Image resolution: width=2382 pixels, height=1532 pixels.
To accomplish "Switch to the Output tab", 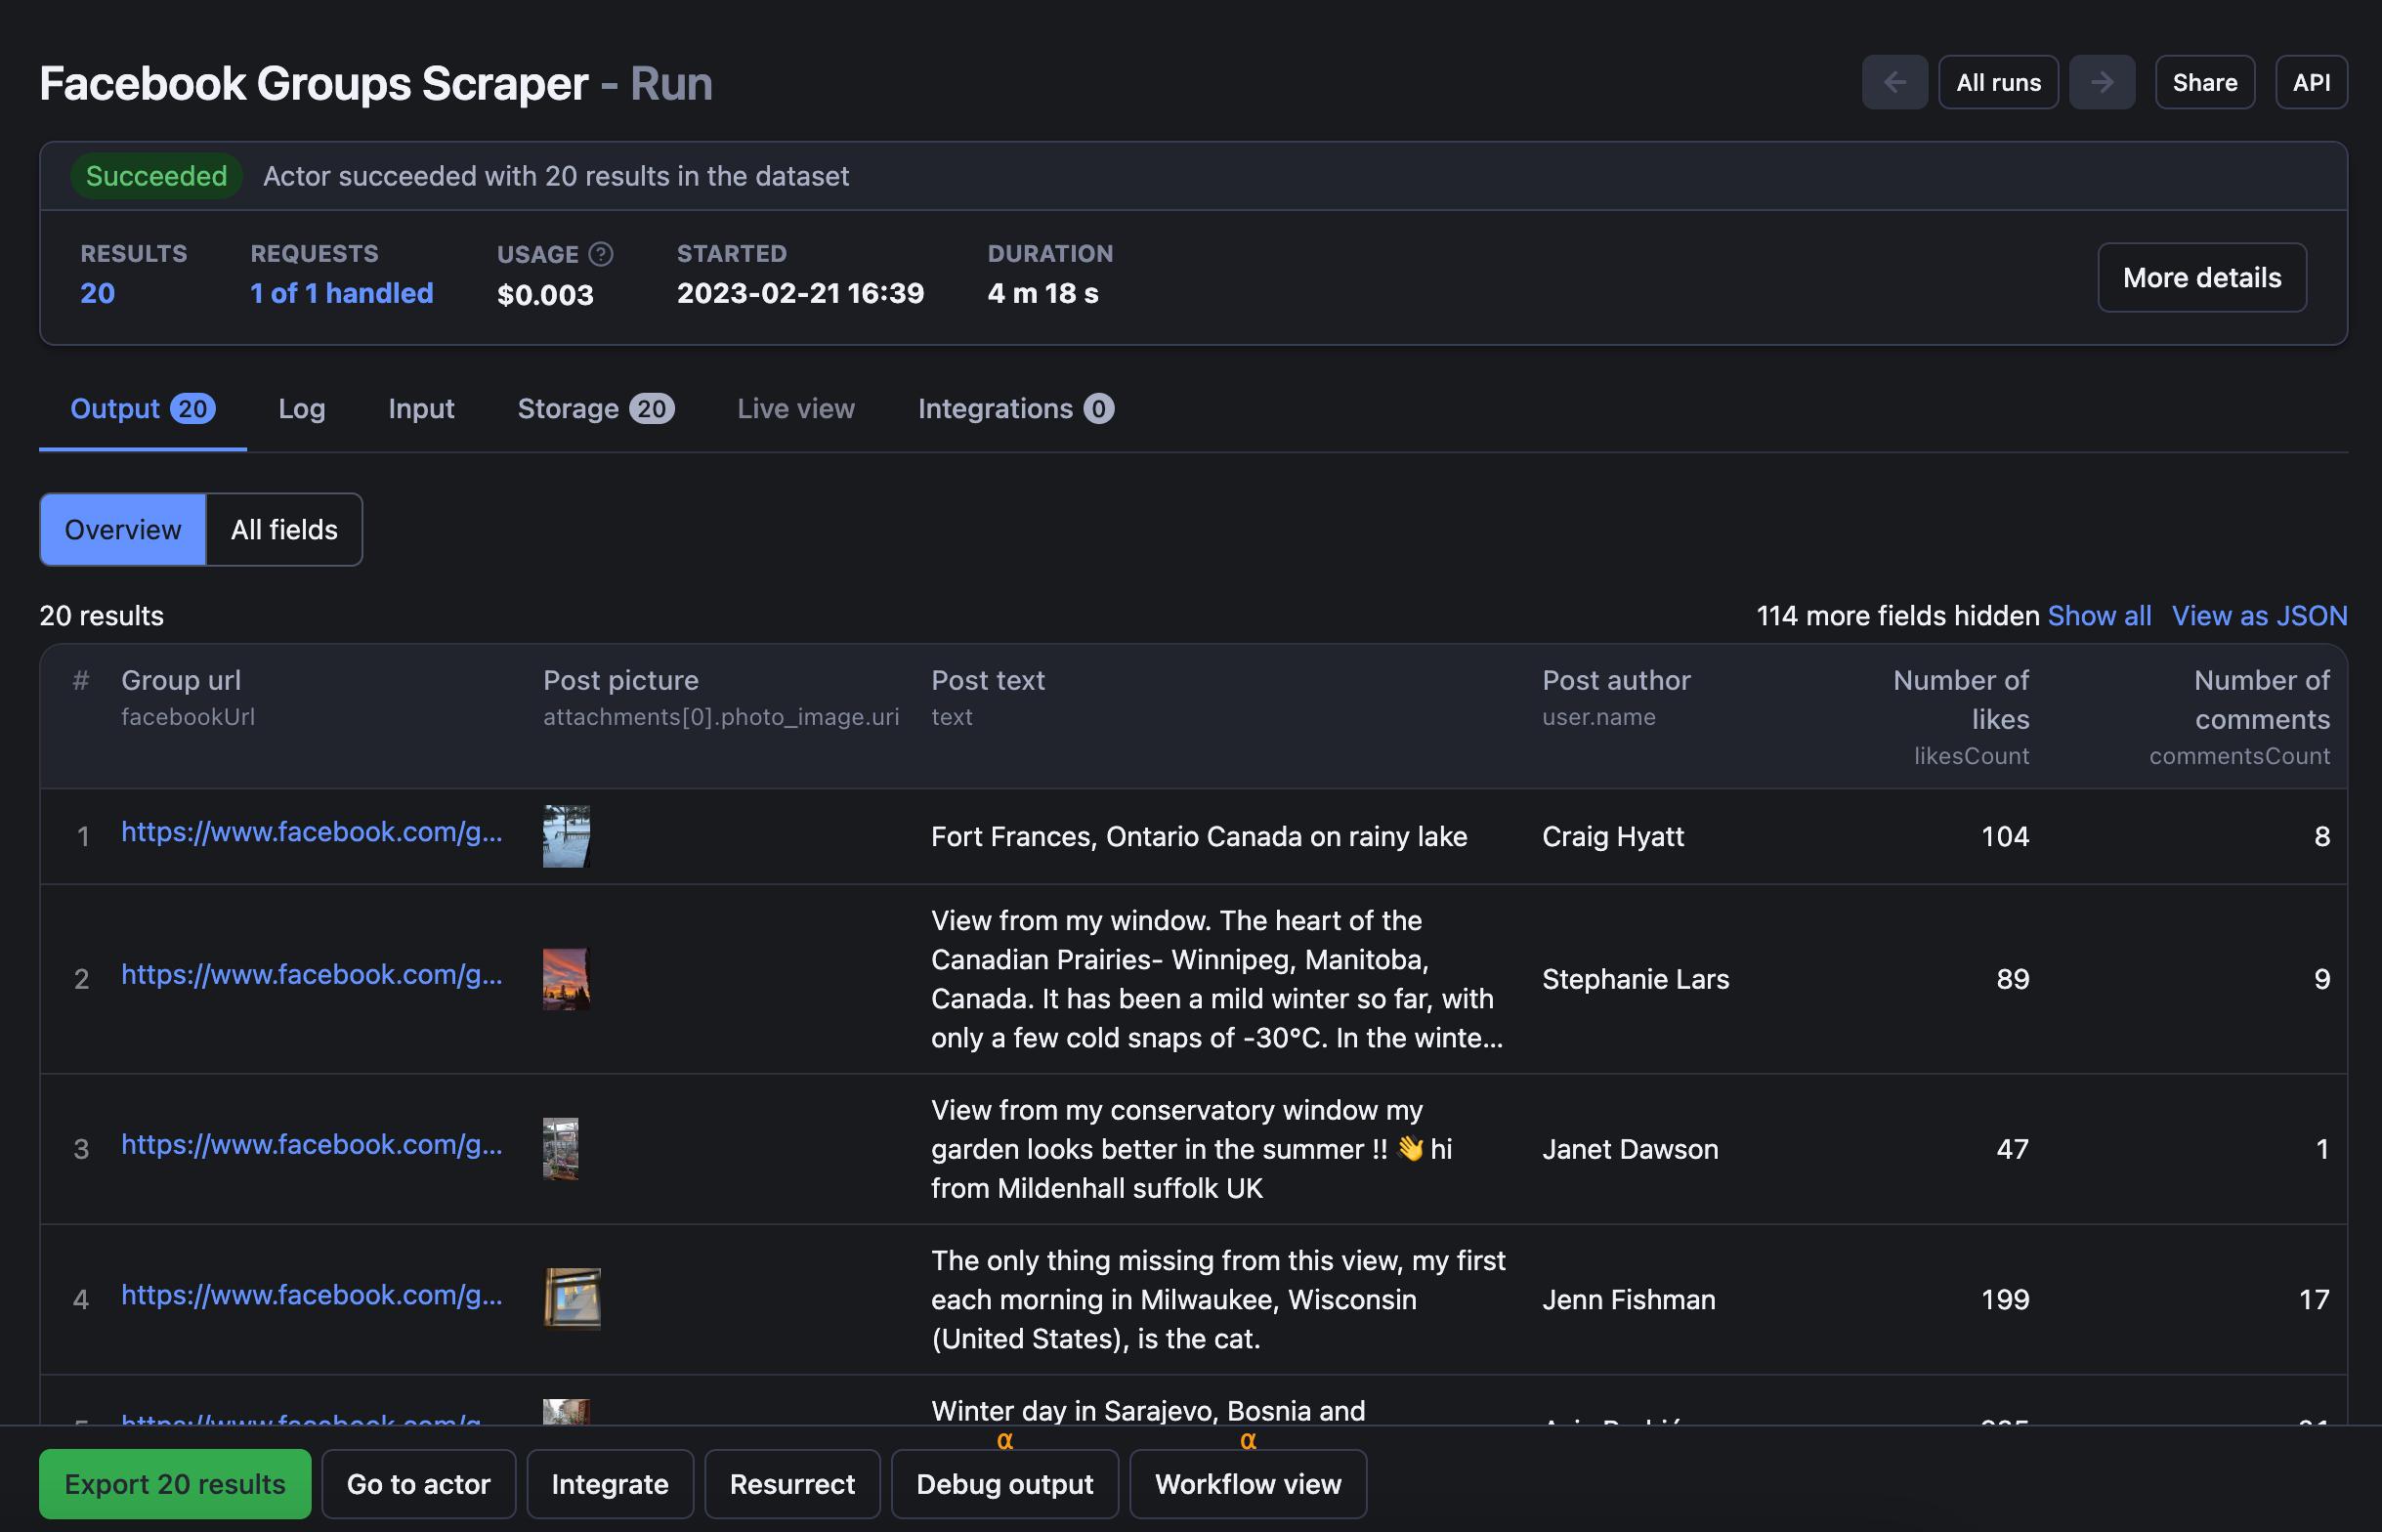I will coord(143,408).
